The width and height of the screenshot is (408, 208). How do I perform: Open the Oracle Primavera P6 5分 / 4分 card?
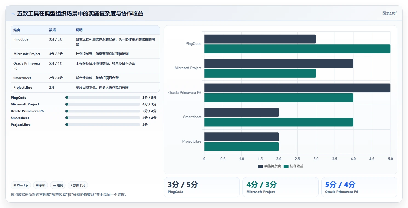click(359, 187)
